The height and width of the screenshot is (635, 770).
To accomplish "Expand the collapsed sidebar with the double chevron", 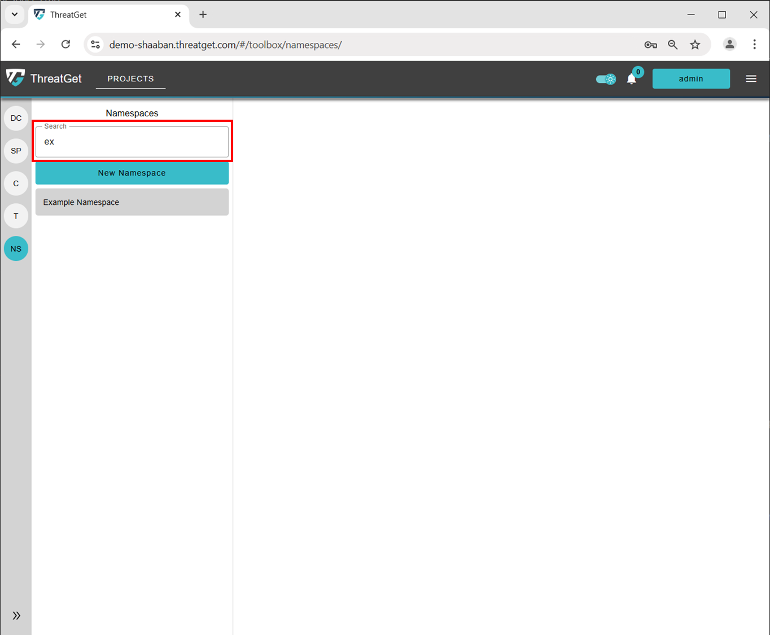I will [x=16, y=615].
